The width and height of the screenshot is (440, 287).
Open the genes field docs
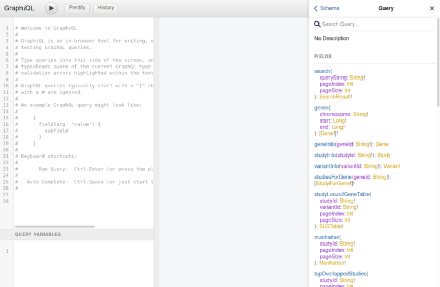321,108
